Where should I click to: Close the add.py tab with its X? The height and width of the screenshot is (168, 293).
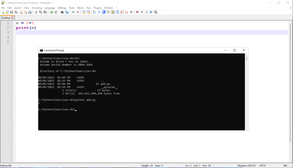12,18
